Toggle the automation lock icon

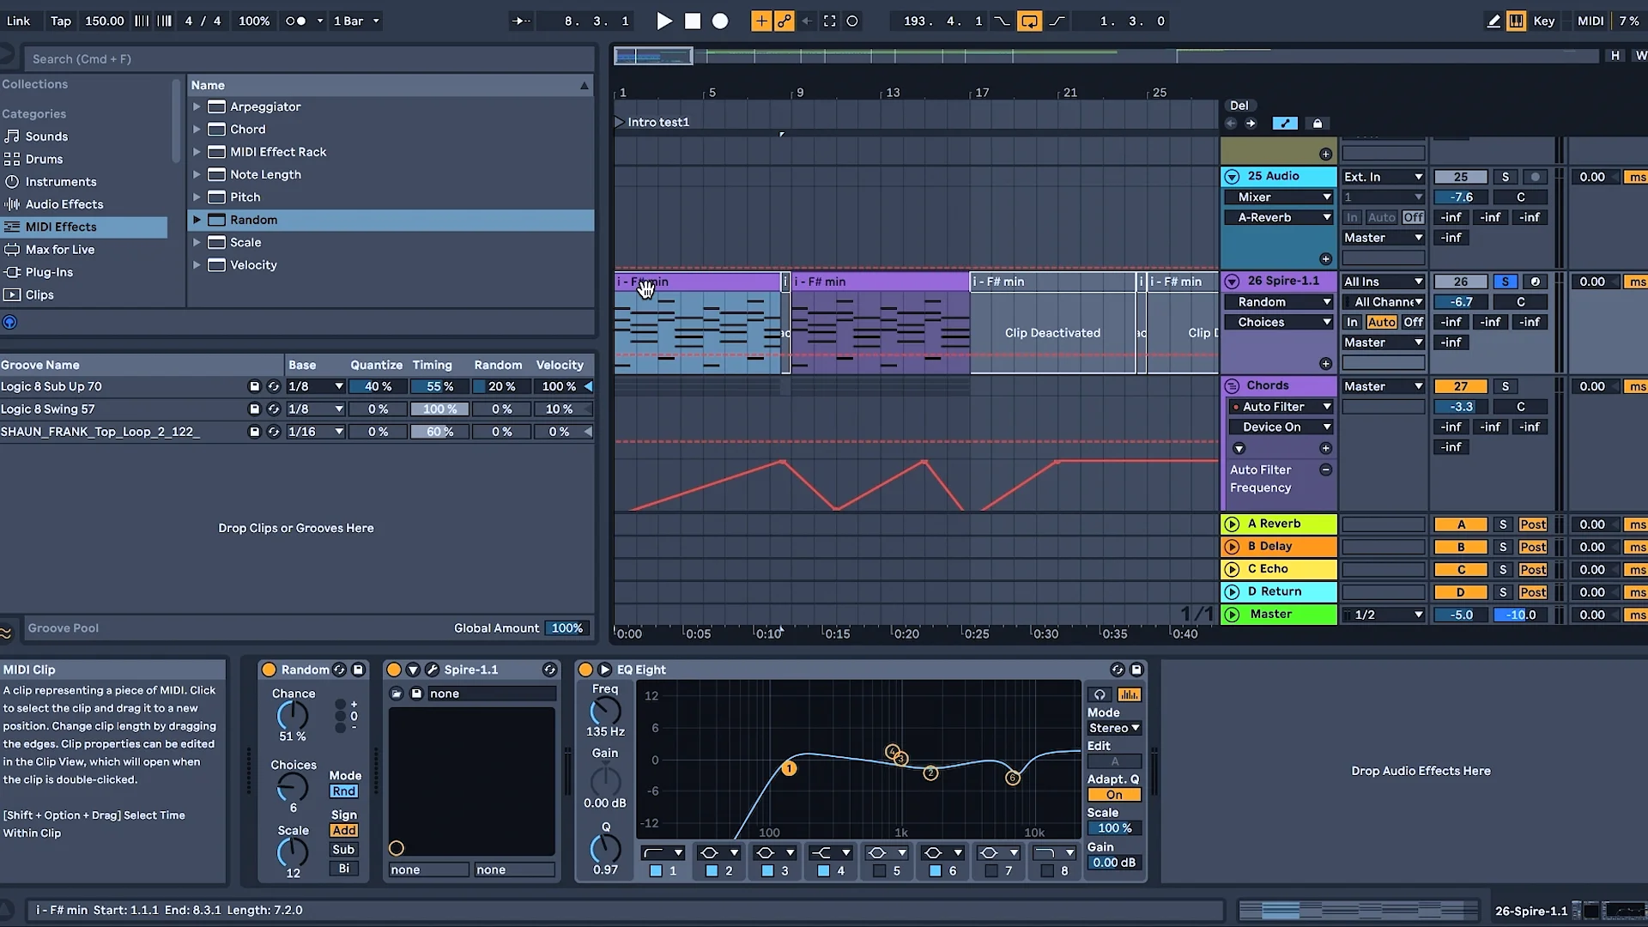point(1318,124)
